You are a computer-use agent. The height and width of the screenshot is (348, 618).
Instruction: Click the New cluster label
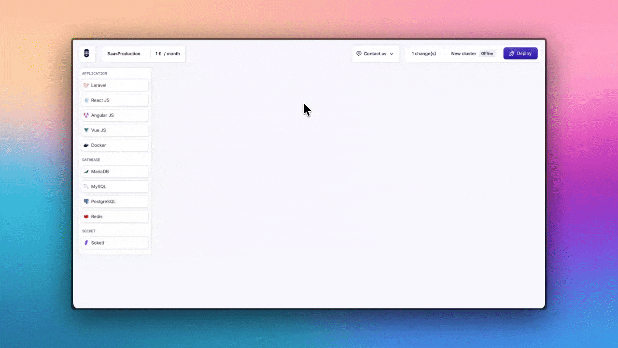463,54
